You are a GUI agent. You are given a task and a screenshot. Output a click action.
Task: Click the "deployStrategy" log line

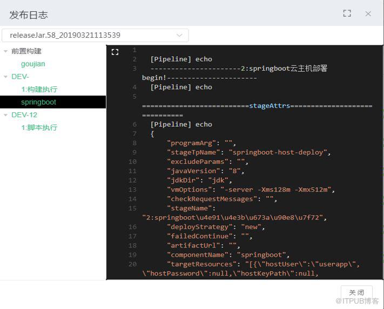tap(215, 227)
